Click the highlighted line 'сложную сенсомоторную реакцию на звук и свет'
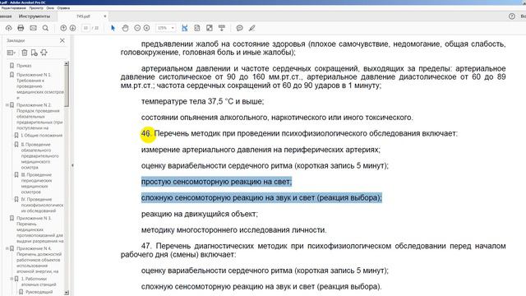526x296 pixels. click(x=261, y=198)
